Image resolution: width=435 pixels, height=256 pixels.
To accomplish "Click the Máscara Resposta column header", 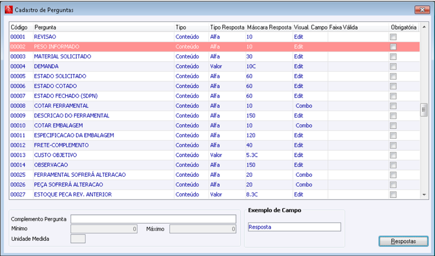I will (x=269, y=27).
